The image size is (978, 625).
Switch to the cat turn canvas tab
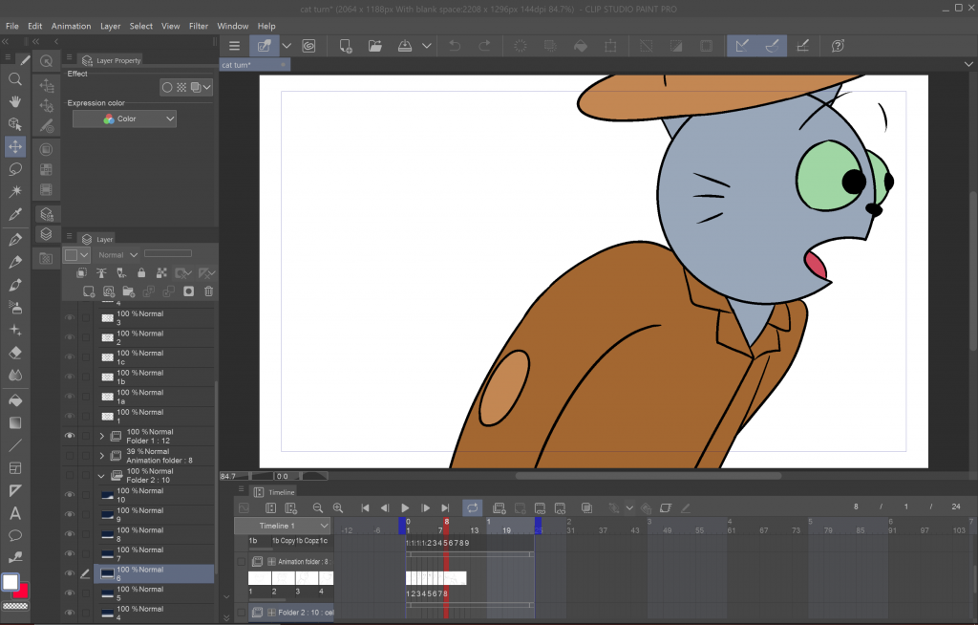tap(236, 65)
